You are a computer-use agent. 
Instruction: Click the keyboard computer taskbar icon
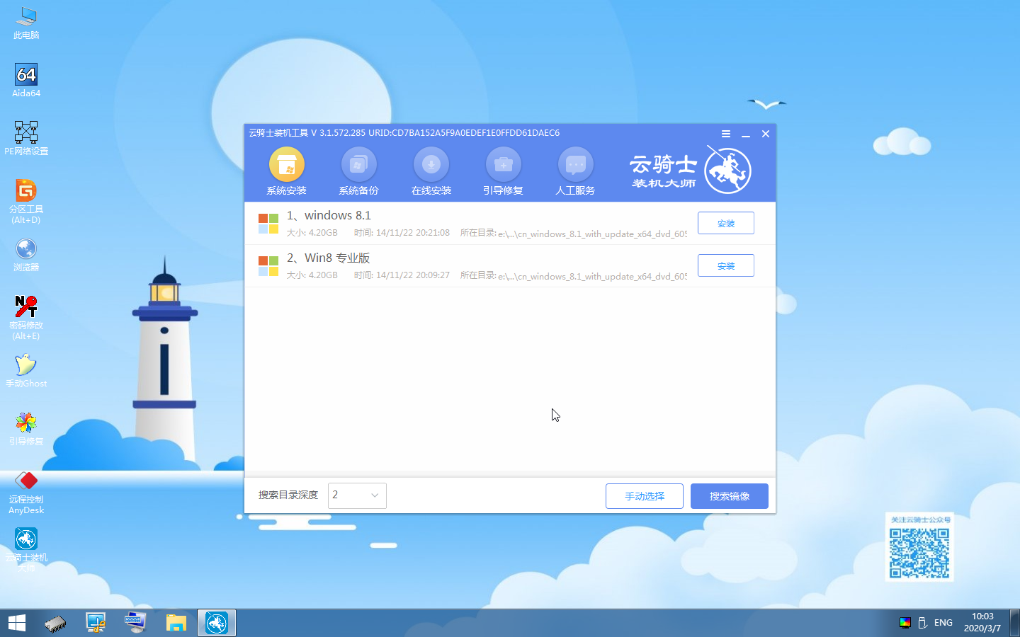pos(136,623)
